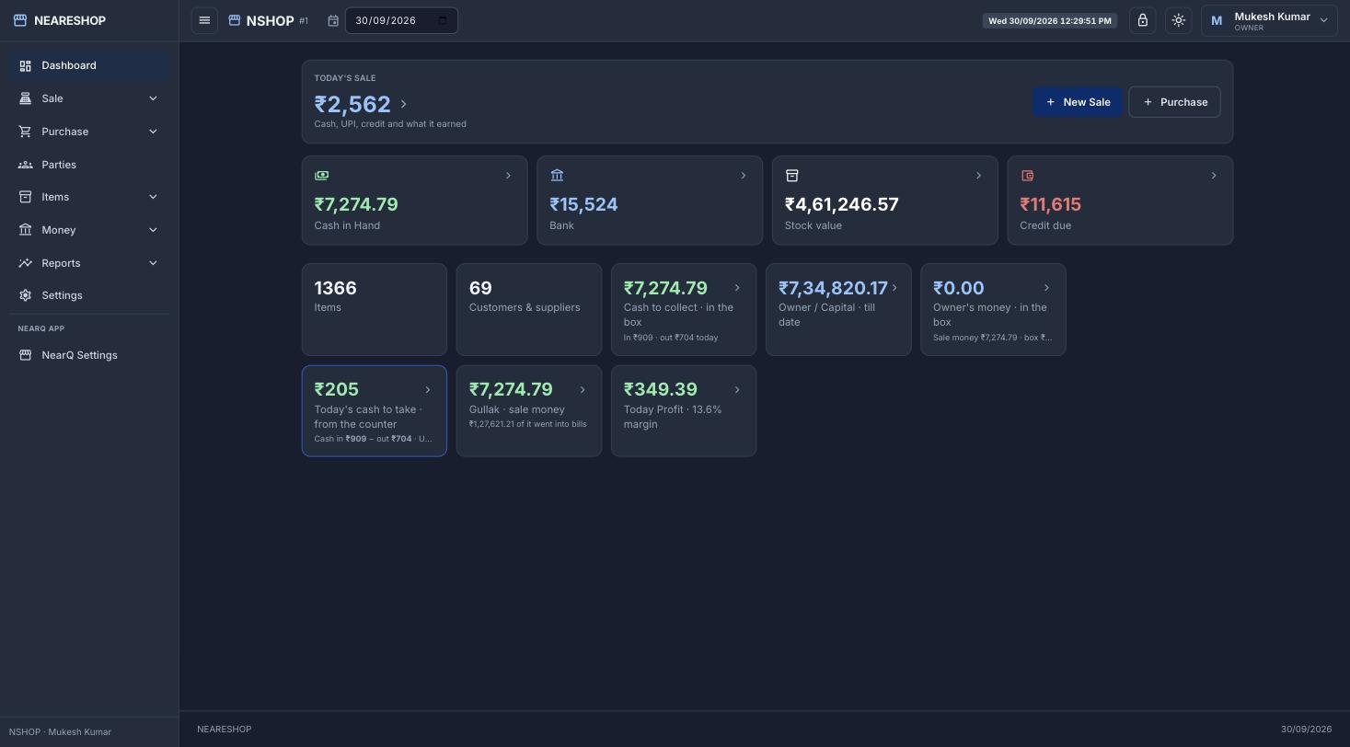Click the Money bank icon in sidebar
The image size is (1350, 747).
(x=26, y=230)
